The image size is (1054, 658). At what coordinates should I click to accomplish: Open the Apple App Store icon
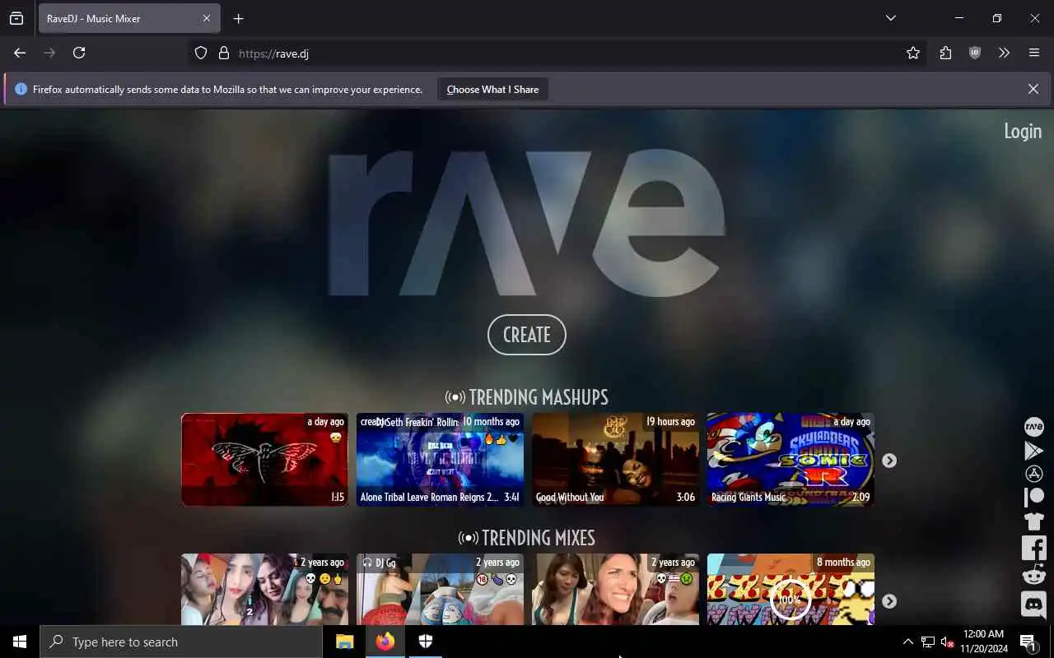point(1033,474)
